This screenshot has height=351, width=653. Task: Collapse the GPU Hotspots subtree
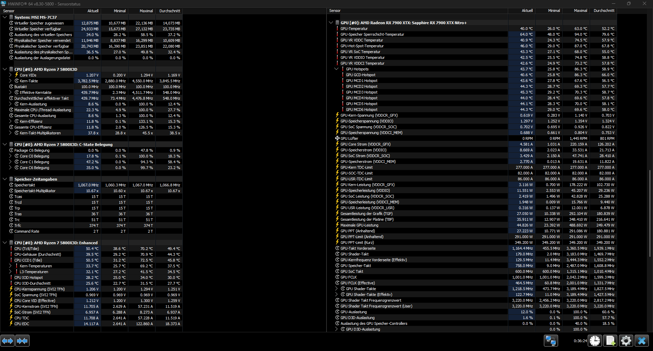click(336, 69)
